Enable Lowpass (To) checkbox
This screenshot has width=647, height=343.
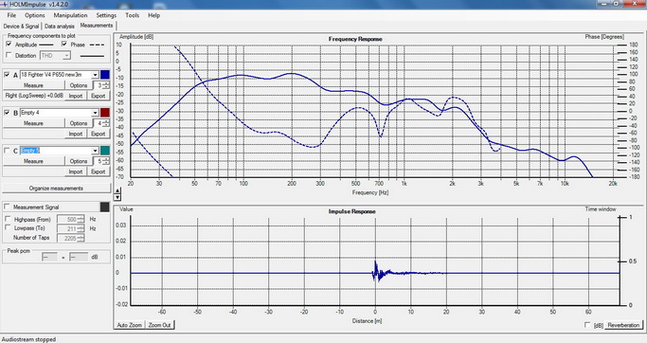tap(8, 227)
